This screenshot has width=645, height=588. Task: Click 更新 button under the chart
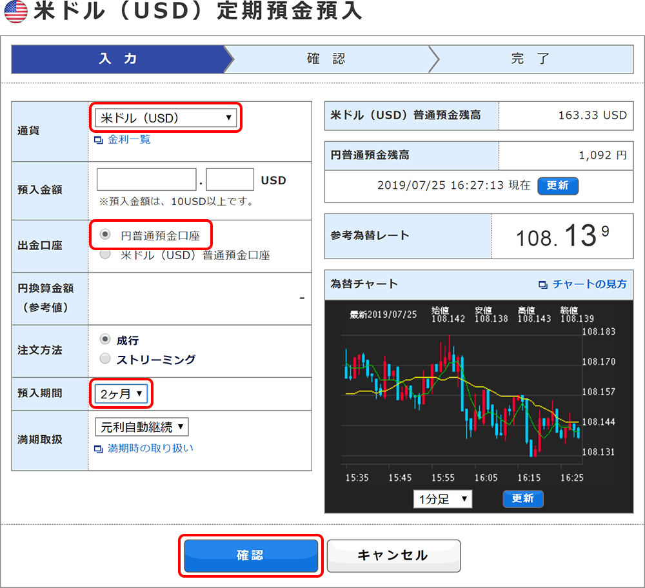click(522, 498)
